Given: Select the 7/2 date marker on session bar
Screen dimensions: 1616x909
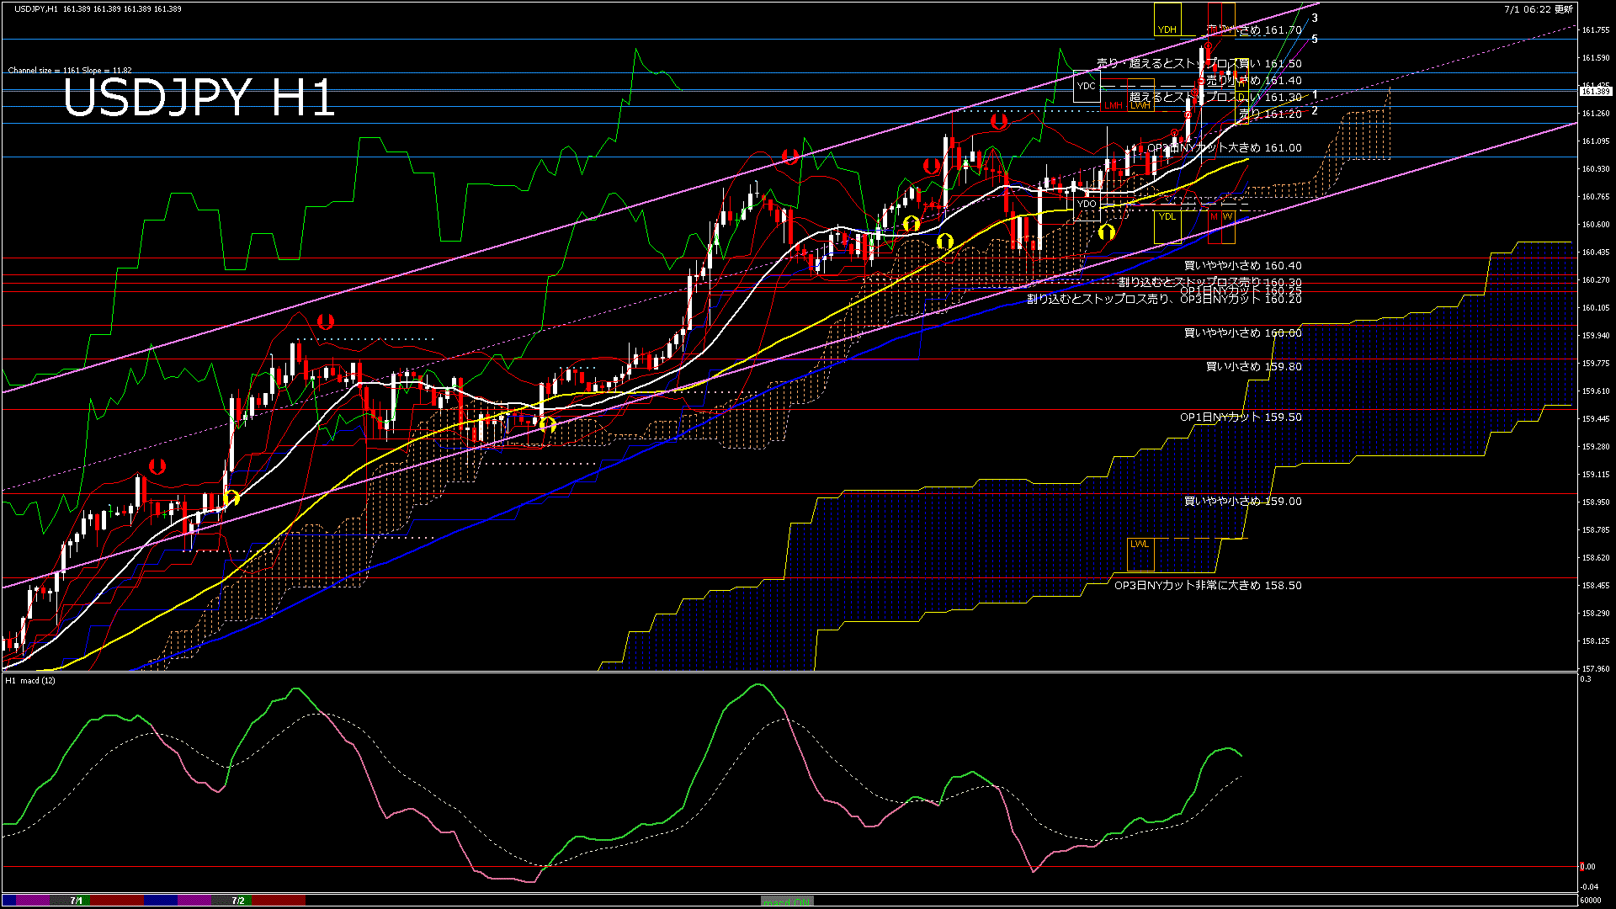Looking at the screenshot, I should point(238,901).
